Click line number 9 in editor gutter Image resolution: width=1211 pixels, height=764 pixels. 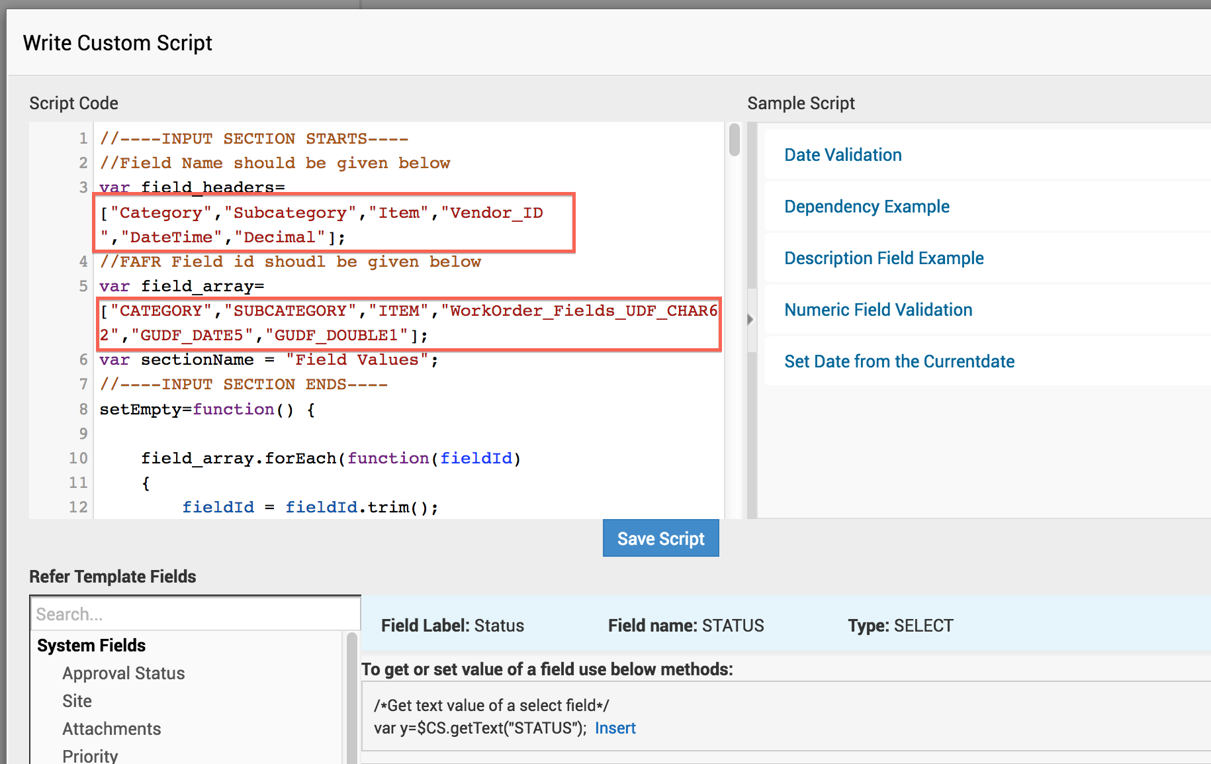[x=83, y=434]
